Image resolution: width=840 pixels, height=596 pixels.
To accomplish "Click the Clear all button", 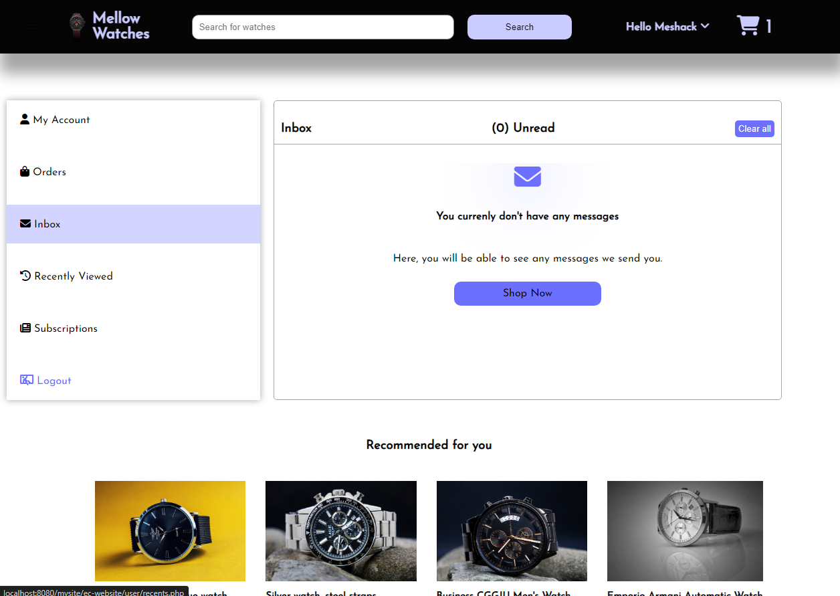I will [x=754, y=128].
